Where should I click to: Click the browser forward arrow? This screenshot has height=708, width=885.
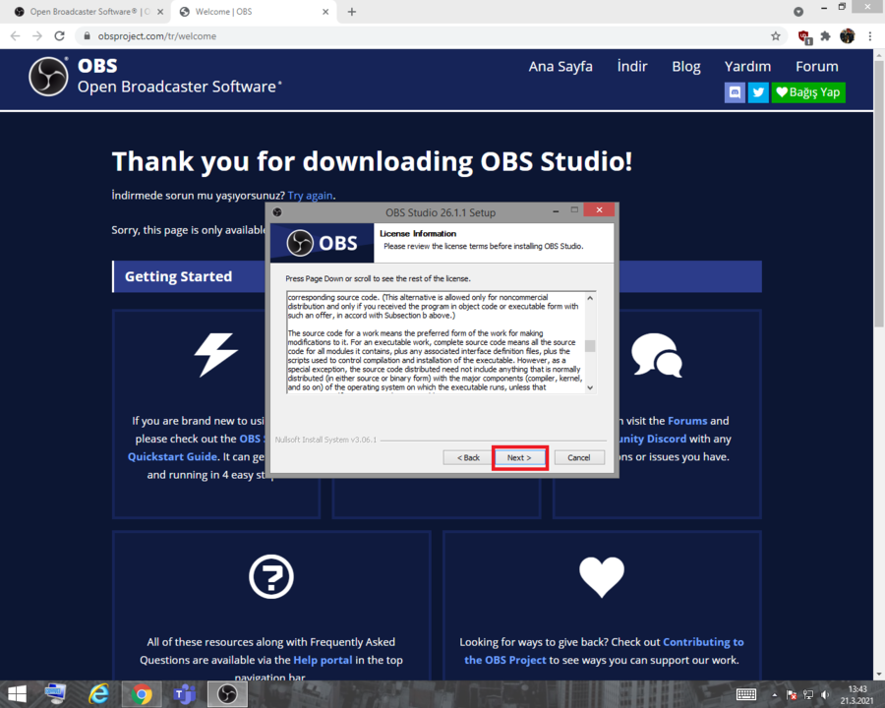(x=37, y=36)
